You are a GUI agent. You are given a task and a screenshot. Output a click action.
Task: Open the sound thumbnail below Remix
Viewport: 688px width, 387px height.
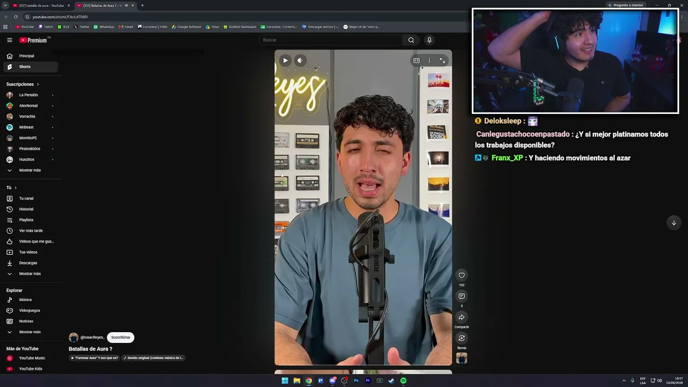click(x=462, y=359)
